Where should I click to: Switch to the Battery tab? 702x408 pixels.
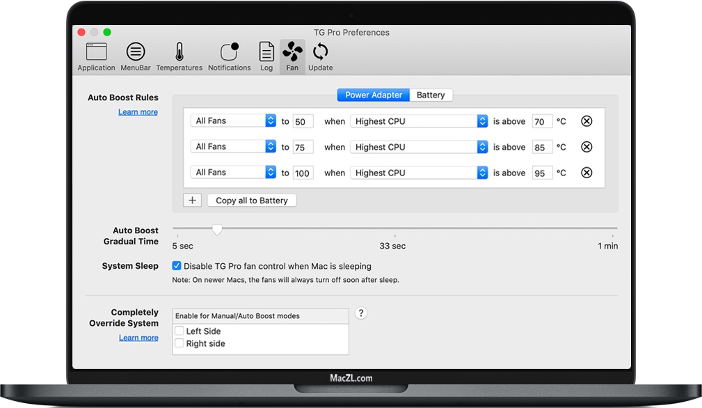click(431, 95)
